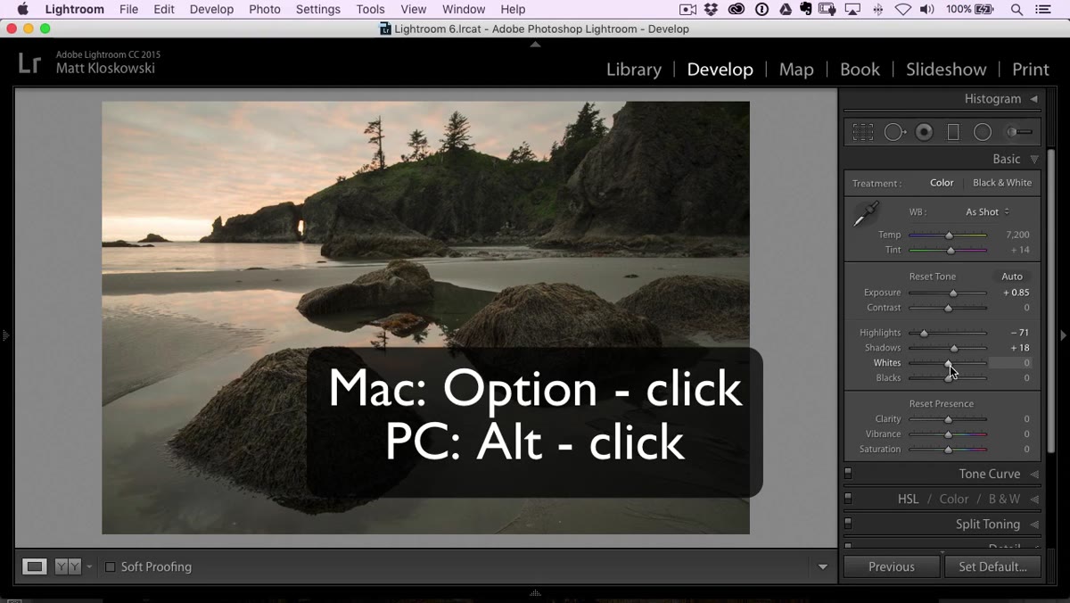This screenshot has width=1070, height=603.
Task: Click the Highlights slider handle
Action: pyautogui.click(x=924, y=333)
